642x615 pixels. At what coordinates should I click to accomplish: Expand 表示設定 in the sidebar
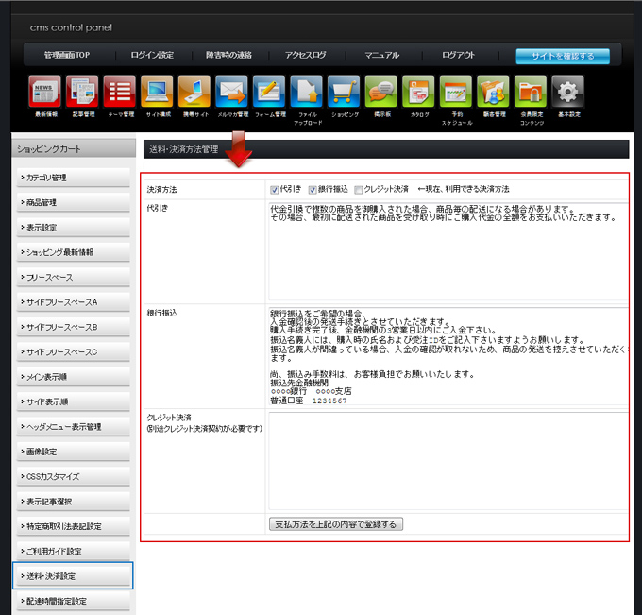[74, 228]
